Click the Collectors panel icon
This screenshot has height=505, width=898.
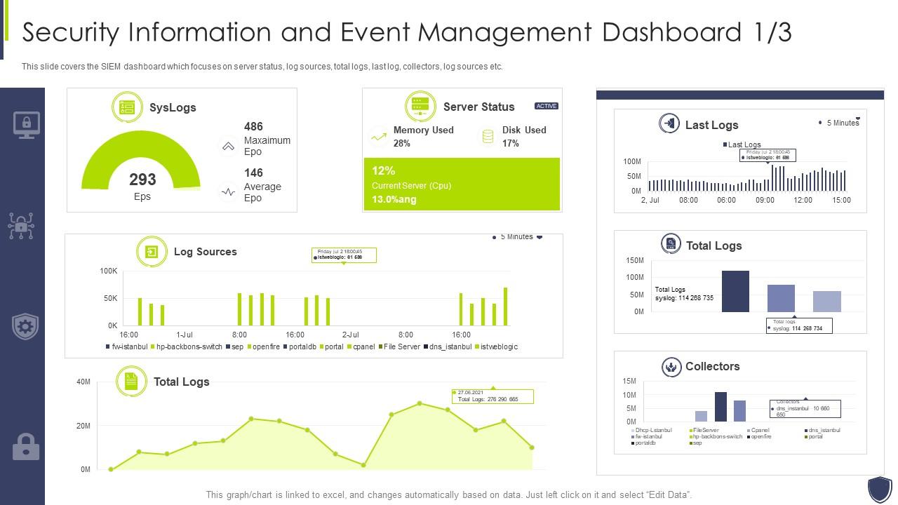pos(672,366)
